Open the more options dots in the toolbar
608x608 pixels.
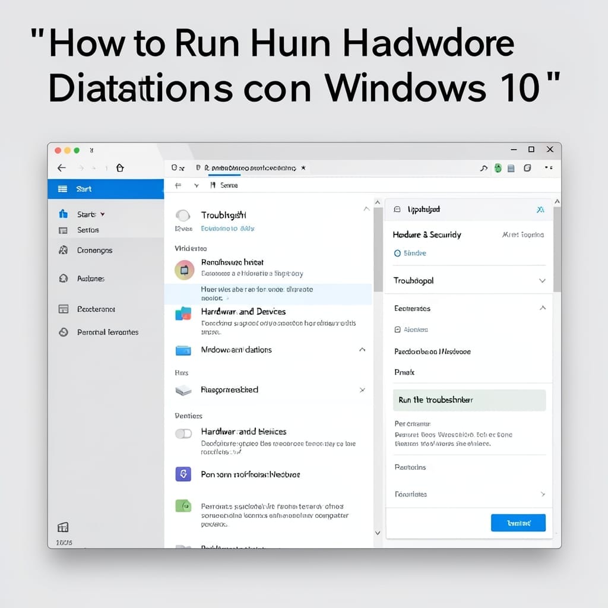pos(549,167)
